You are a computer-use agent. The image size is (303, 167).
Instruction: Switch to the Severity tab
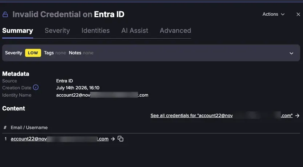tap(57, 31)
